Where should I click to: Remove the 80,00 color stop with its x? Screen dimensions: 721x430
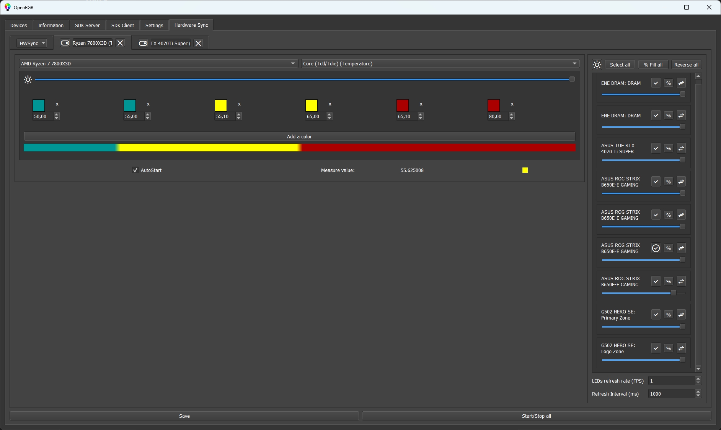tap(512, 104)
